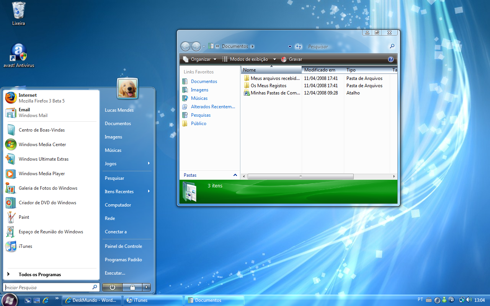Open Centro de Boas-Vindas

[51, 130]
